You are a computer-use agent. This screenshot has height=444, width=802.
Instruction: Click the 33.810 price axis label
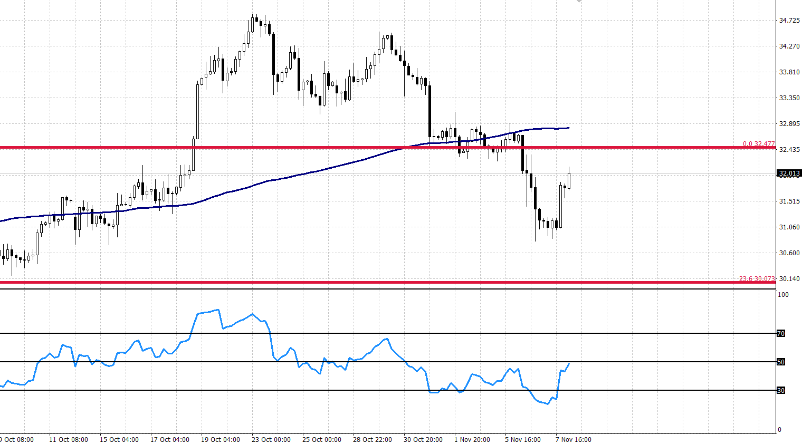[789, 72]
